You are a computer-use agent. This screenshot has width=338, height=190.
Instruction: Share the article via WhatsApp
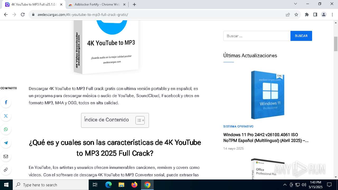6,129
